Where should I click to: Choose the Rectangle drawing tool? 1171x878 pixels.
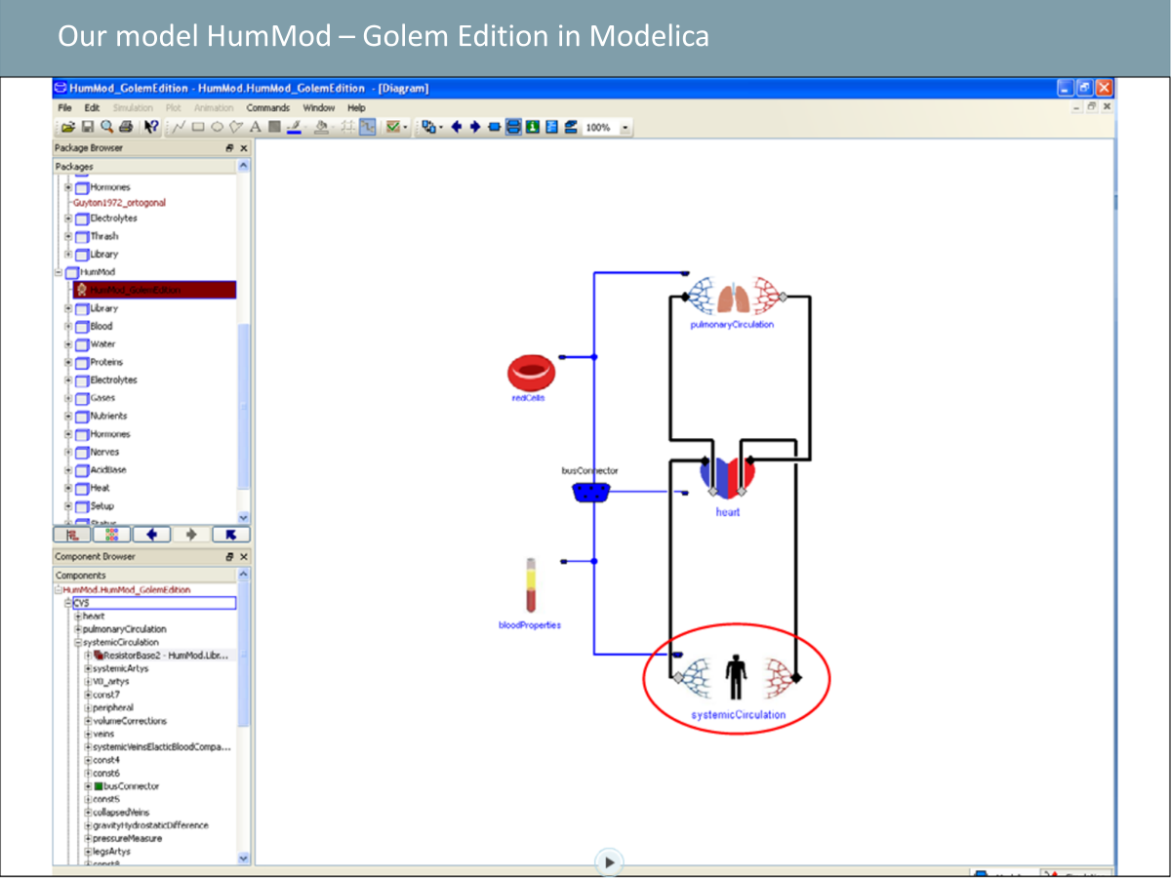198,127
